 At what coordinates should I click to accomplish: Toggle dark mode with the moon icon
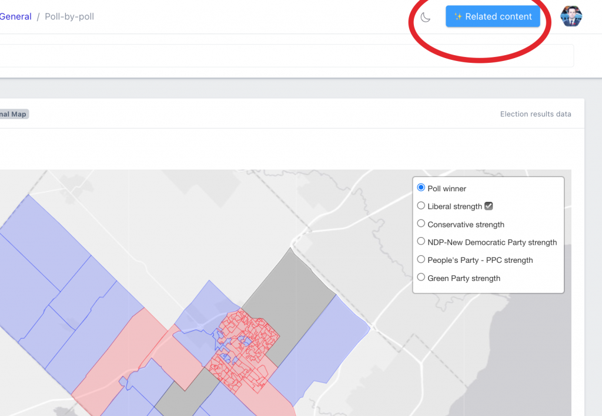[x=426, y=17]
